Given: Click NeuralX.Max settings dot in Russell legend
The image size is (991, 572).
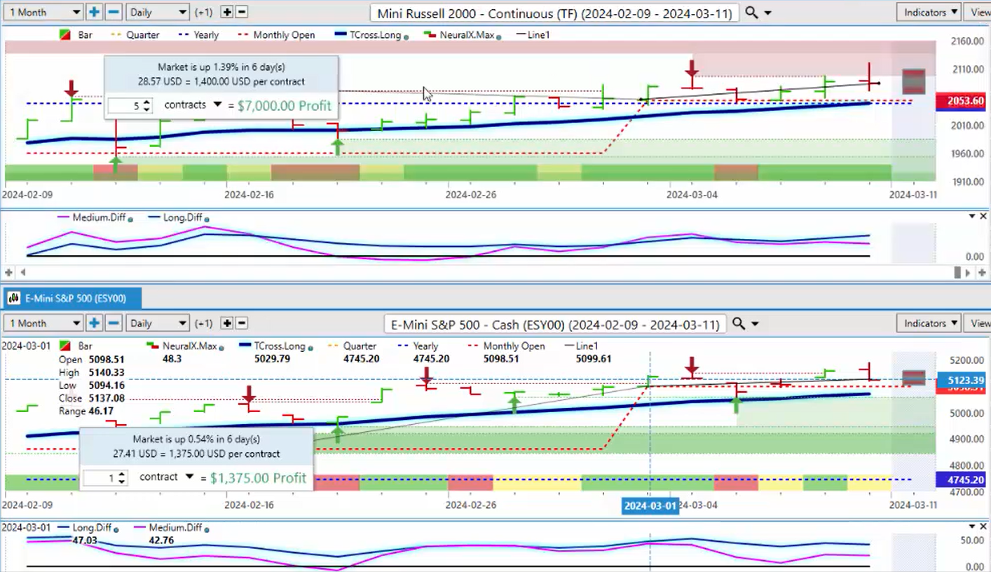Looking at the screenshot, I should [x=499, y=36].
